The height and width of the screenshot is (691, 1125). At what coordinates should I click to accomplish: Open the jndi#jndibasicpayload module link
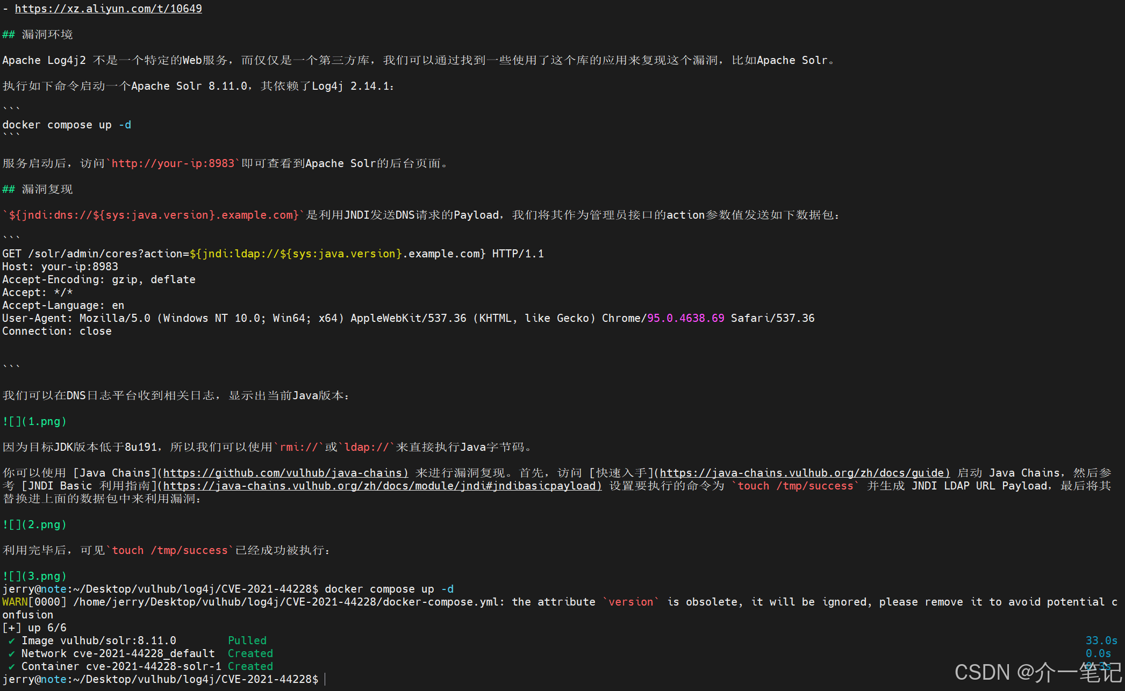click(382, 486)
